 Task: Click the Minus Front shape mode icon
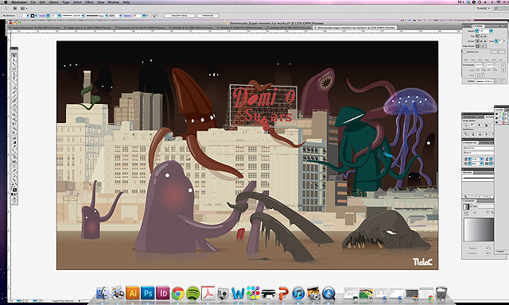[x=472, y=125]
